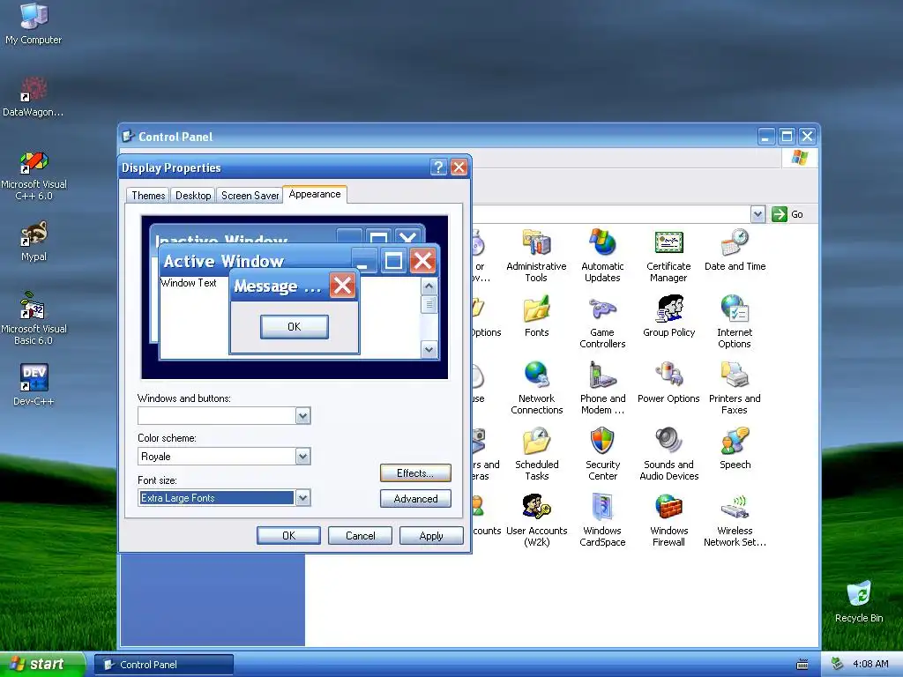Open Security Center icon
The width and height of the screenshot is (903, 677).
click(602, 454)
